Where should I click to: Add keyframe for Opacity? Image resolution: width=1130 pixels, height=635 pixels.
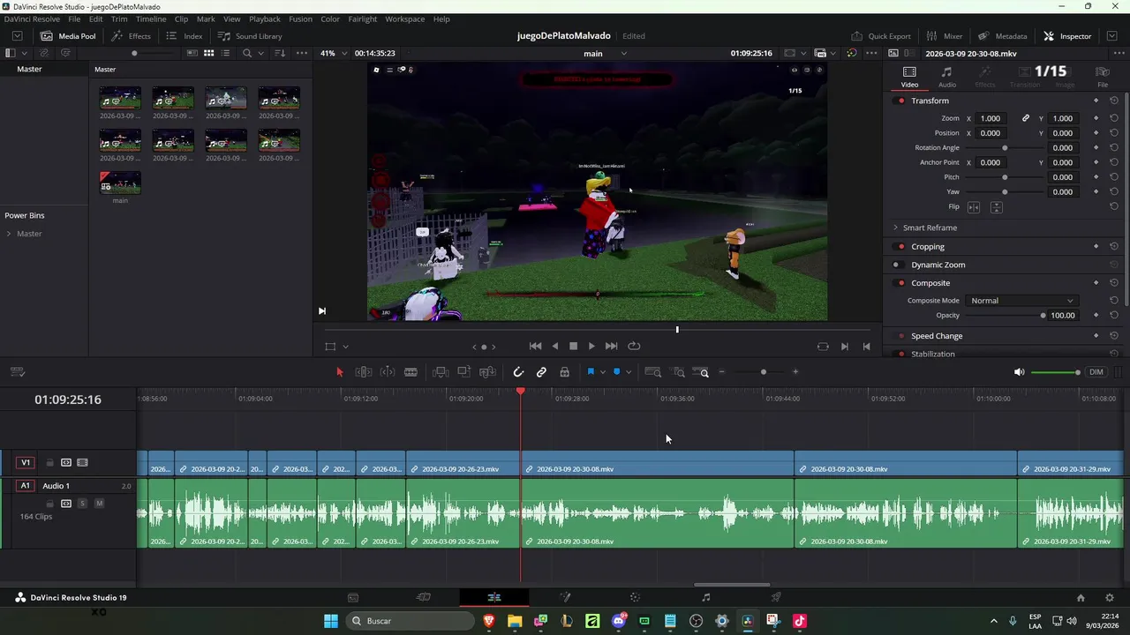[x=1096, y=315]
